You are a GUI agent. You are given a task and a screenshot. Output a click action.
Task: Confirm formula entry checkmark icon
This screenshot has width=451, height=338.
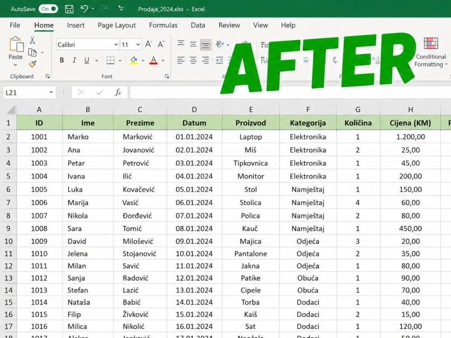100,92
